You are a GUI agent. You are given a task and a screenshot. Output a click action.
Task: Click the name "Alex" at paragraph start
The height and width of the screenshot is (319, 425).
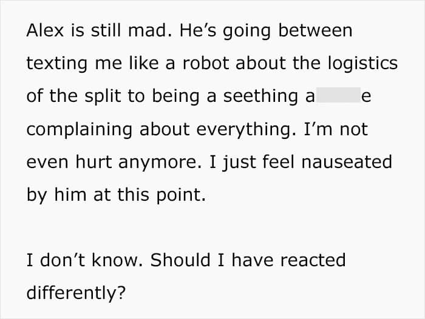[x=45, y=30]
